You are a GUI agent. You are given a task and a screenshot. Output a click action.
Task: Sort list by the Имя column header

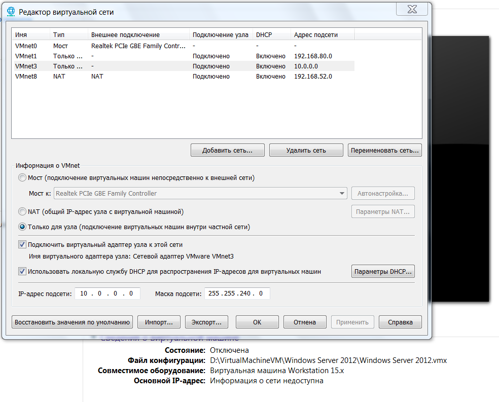(x=31, y=34)
